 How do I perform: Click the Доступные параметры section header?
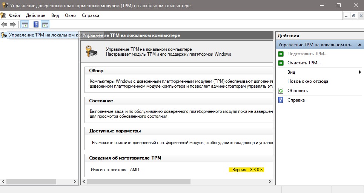(x=115, y=131)
